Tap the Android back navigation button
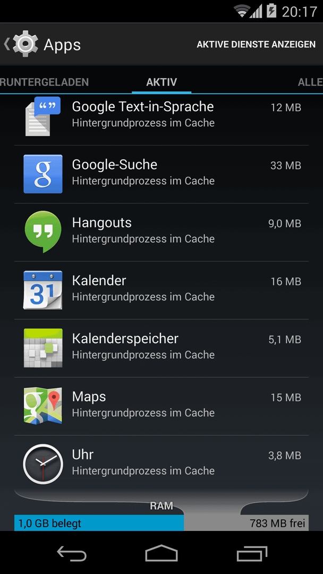The width and height of the screenshot is (323, 574). tap(72, 553)
